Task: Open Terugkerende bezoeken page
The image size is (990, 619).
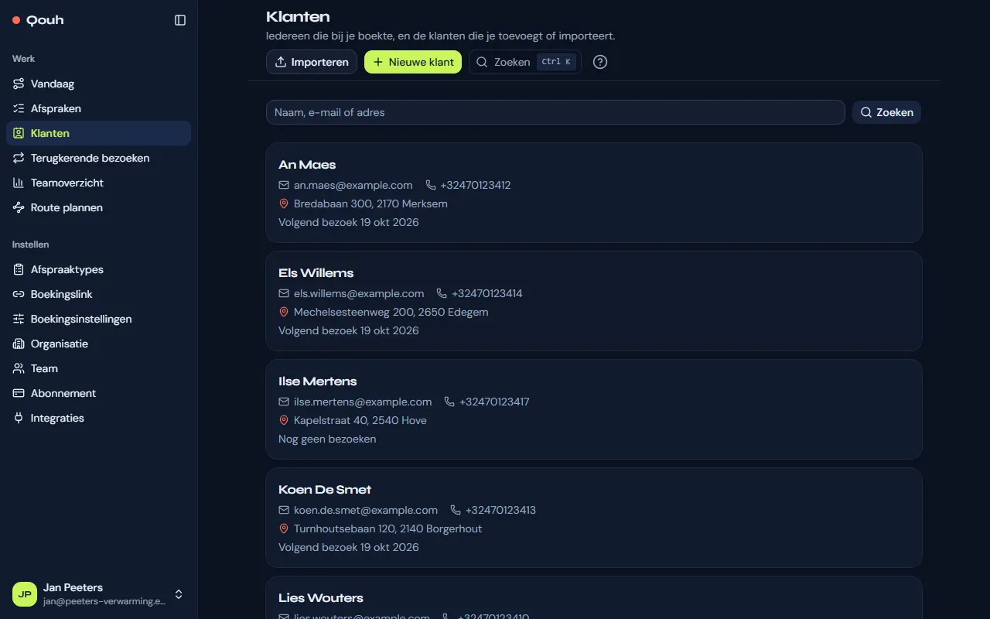Action: point(98,158)
